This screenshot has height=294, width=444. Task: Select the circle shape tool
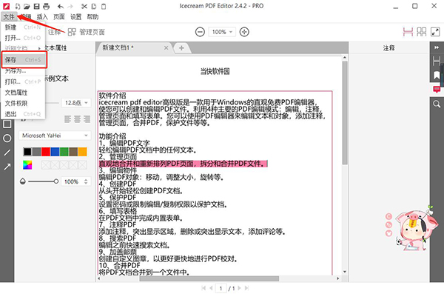tap(7, 138)
